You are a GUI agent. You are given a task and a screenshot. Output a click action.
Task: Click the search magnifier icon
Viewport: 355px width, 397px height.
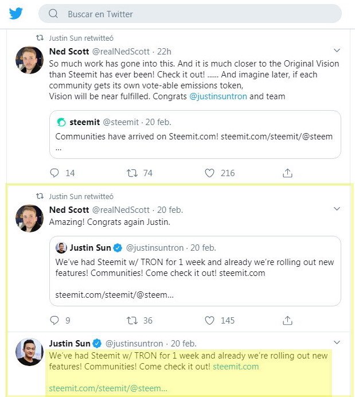pyautogui.click(x=53, y=13)
